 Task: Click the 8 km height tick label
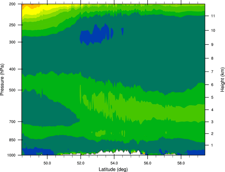pyautogui.click(x=212, y=58)
